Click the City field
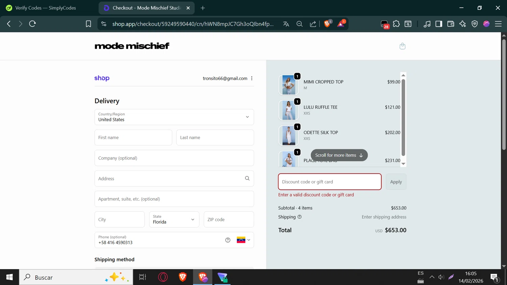Image resolution: width=507 pixels, height=285 pixels. [119, 219]
